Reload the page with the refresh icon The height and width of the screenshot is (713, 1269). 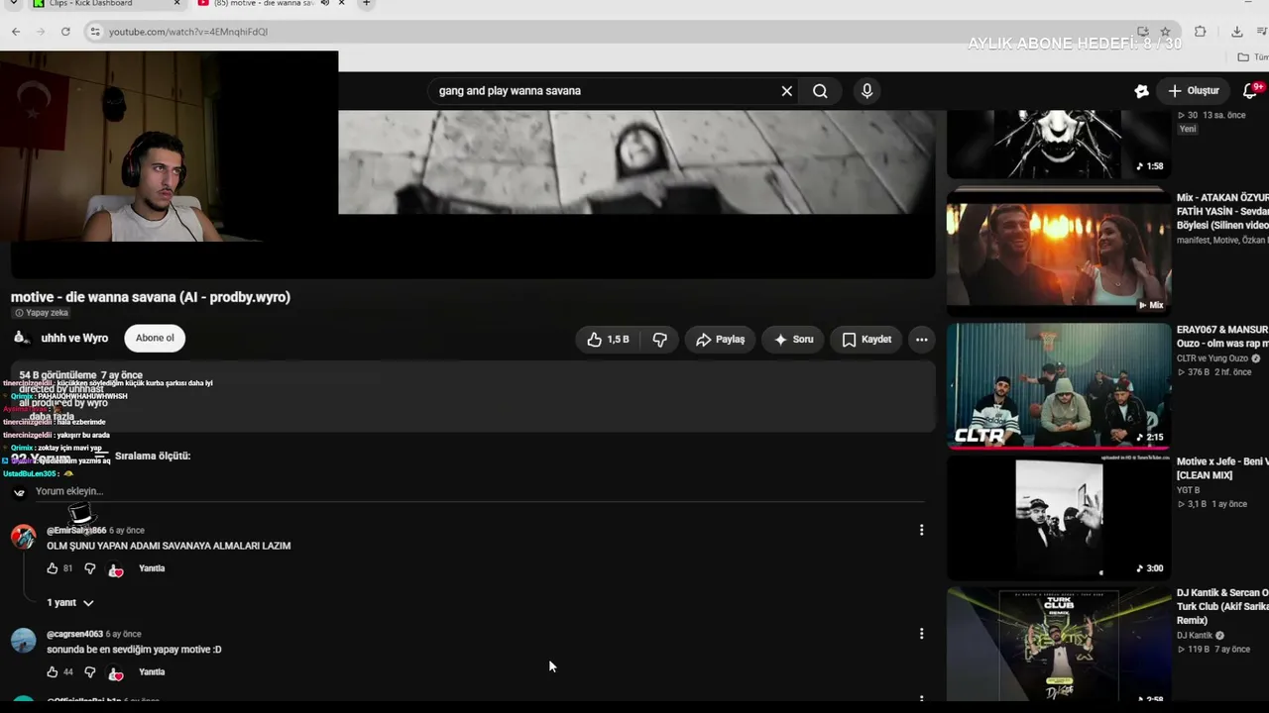(x=65, y=32)
